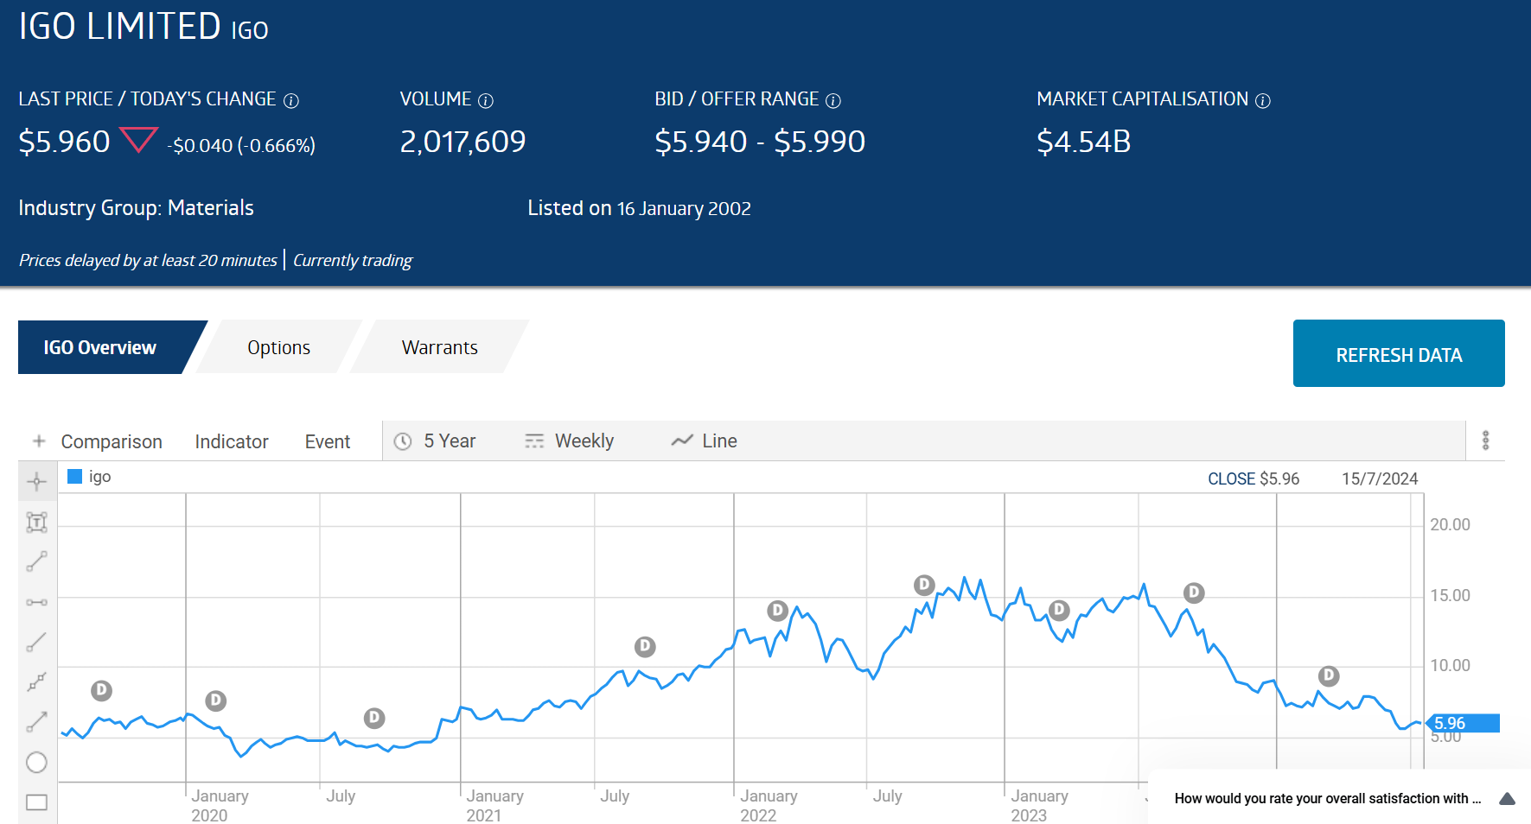Click the dividend marker after July 2020
1531x824 pixels.
[373, 718]
